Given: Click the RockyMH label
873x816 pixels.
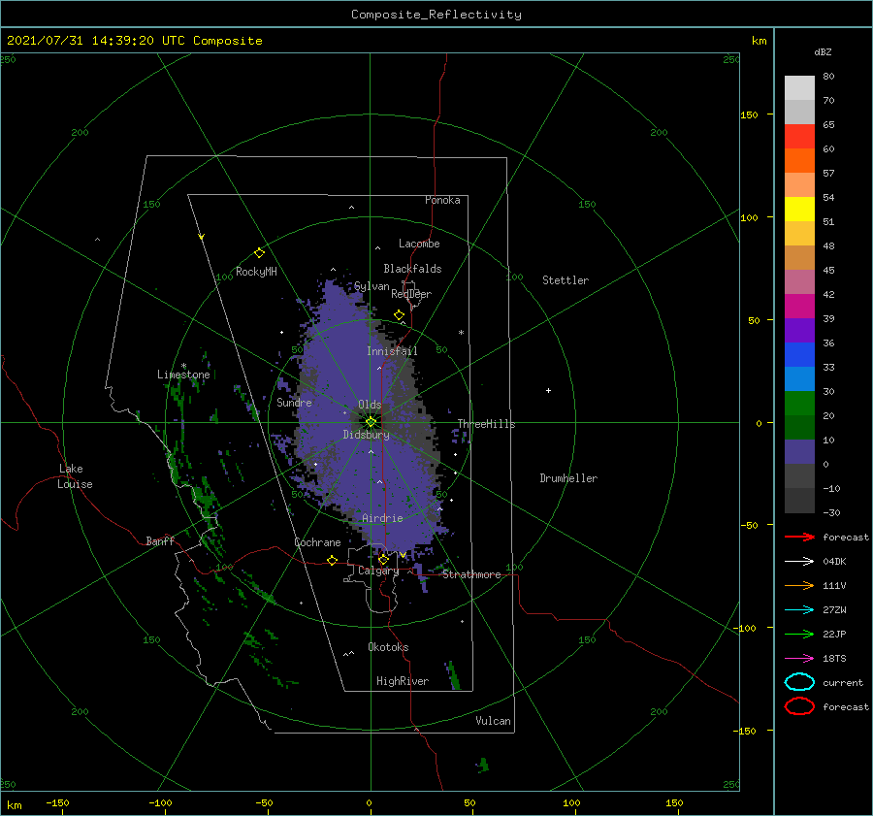Looking at the screenshot, I should click(256, 272).
